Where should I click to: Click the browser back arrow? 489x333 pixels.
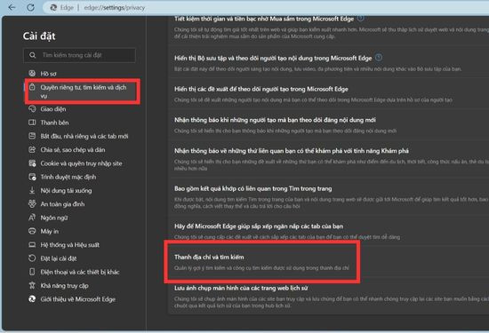click(12, 7)
